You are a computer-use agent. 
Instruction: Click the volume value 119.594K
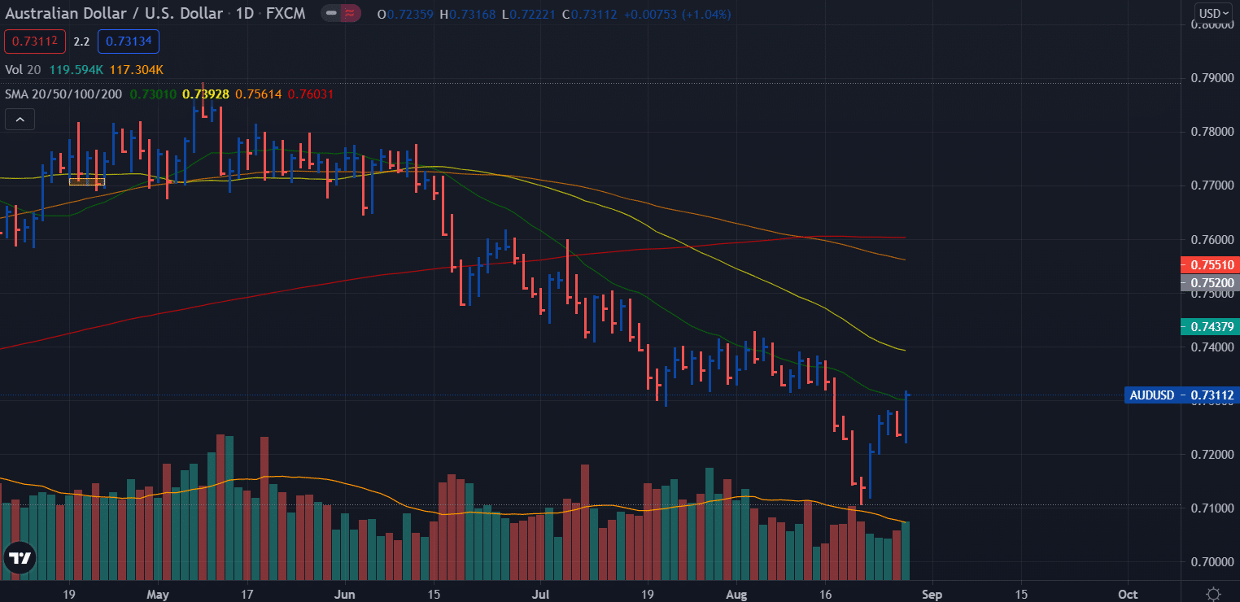click(76, 70)
